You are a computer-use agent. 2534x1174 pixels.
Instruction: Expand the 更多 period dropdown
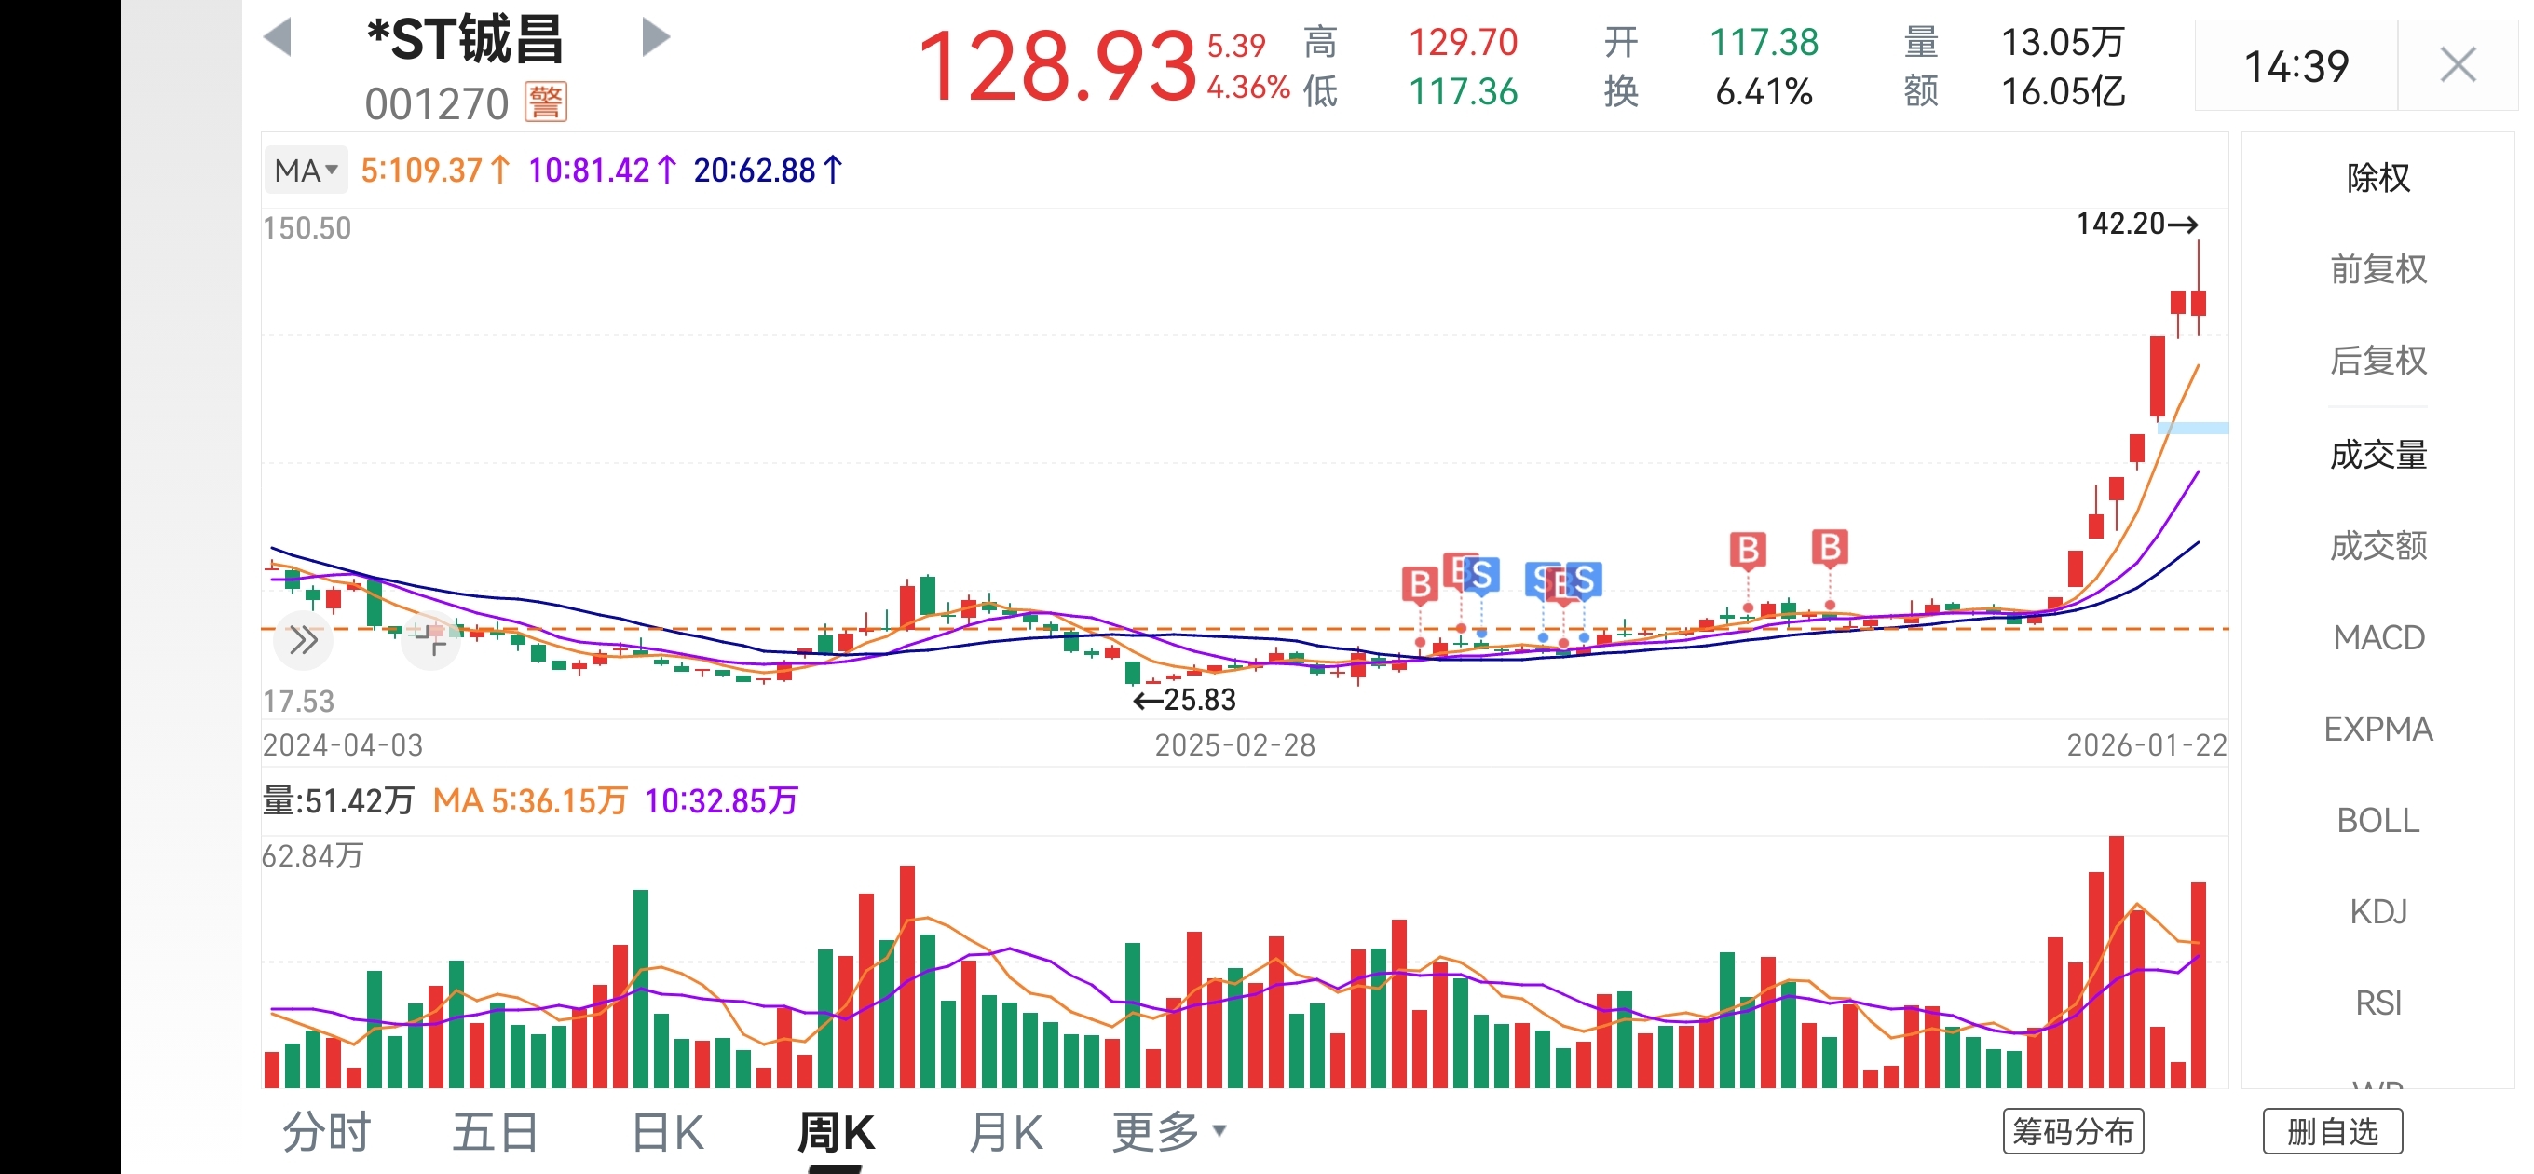[x=1168, y=1132]
